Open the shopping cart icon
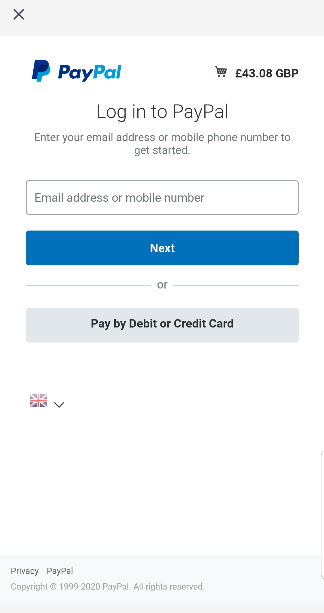The width and height of the screenshot is (324, 613). click(x=221, y=72)
